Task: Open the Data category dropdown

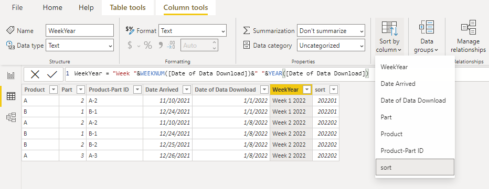Action: [331, 46]
